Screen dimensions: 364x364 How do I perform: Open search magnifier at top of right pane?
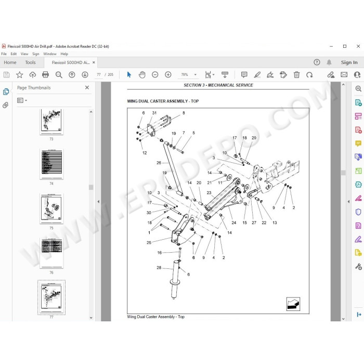tap(358, 89)
